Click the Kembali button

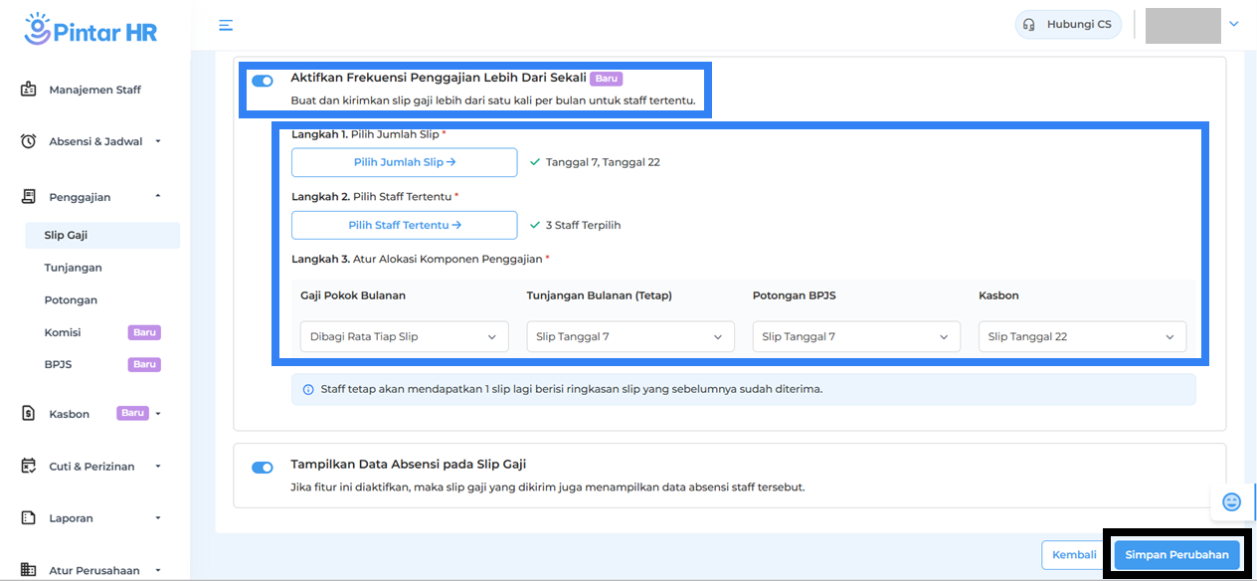click(1074, 555)
